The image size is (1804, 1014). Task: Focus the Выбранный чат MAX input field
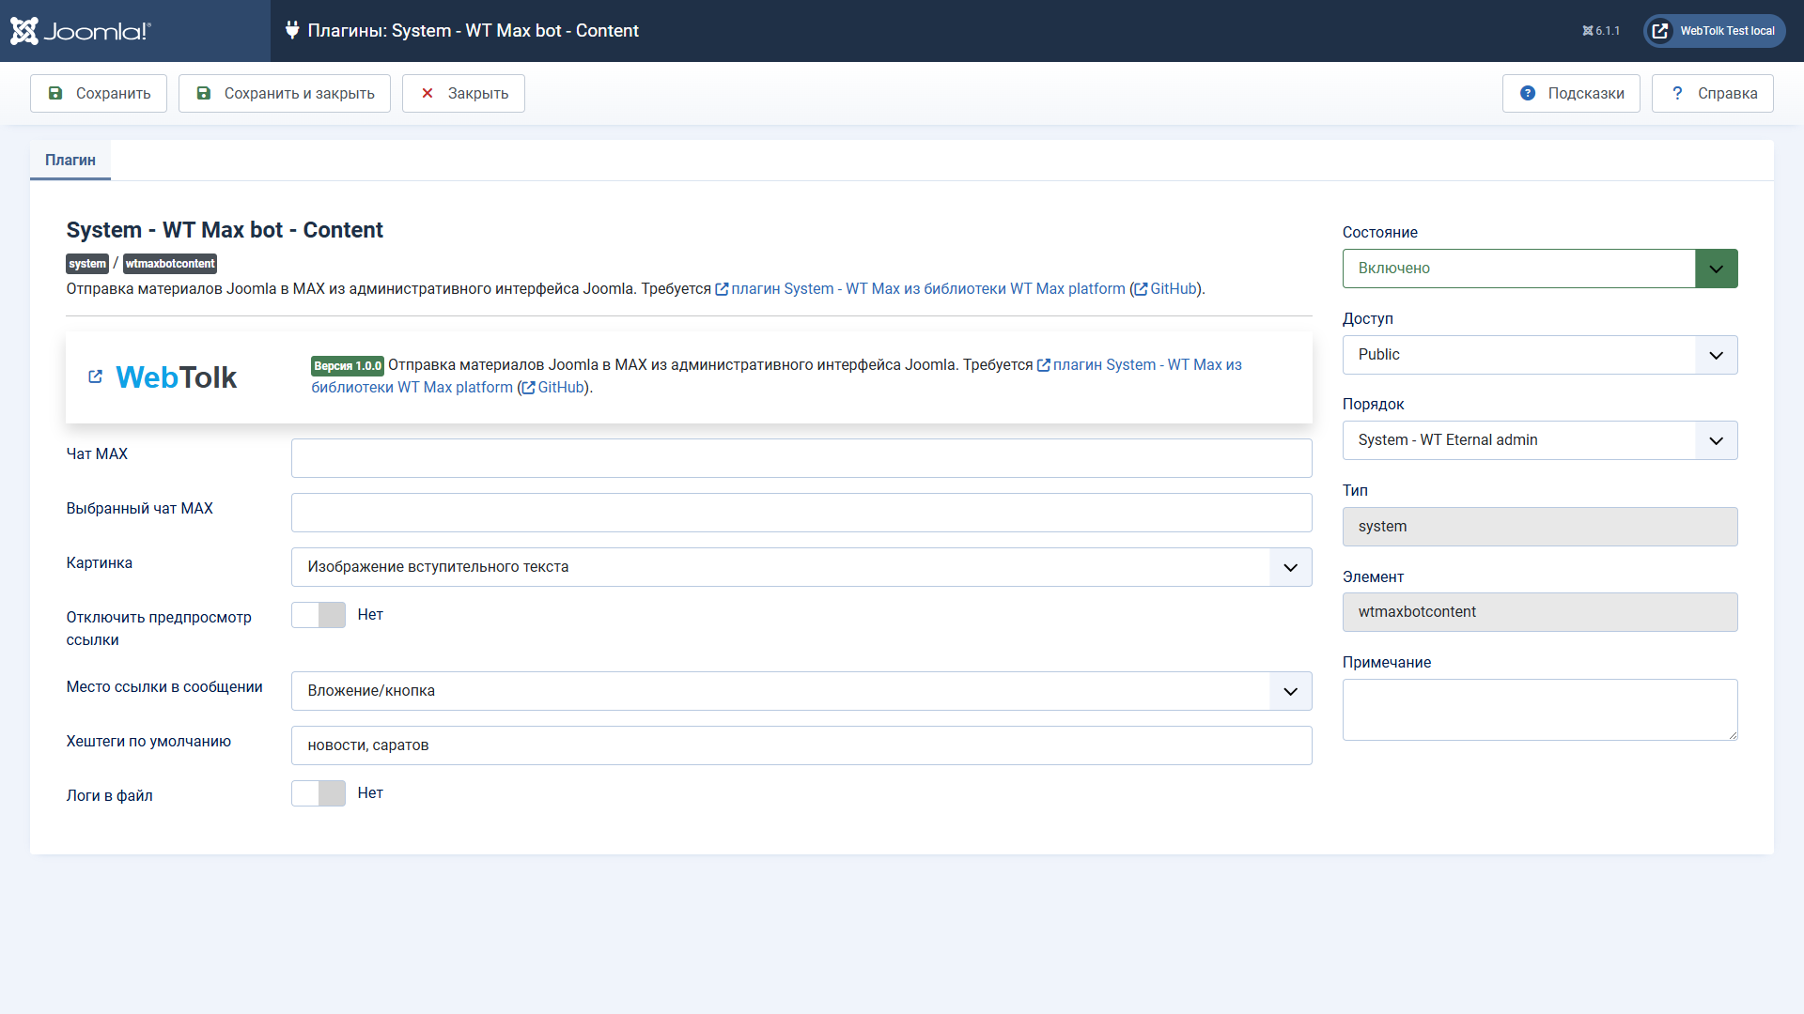click(801, 513)
